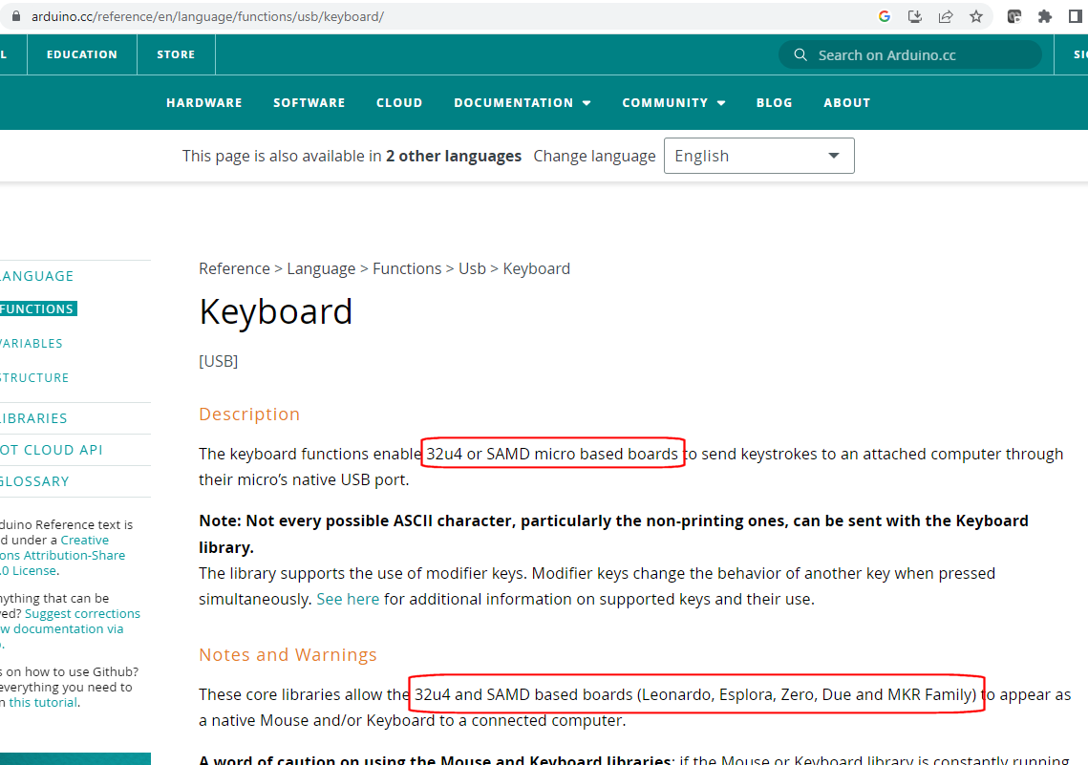
Task: Click the browser extension icon left of puzzle
Action: (1014, 16)
